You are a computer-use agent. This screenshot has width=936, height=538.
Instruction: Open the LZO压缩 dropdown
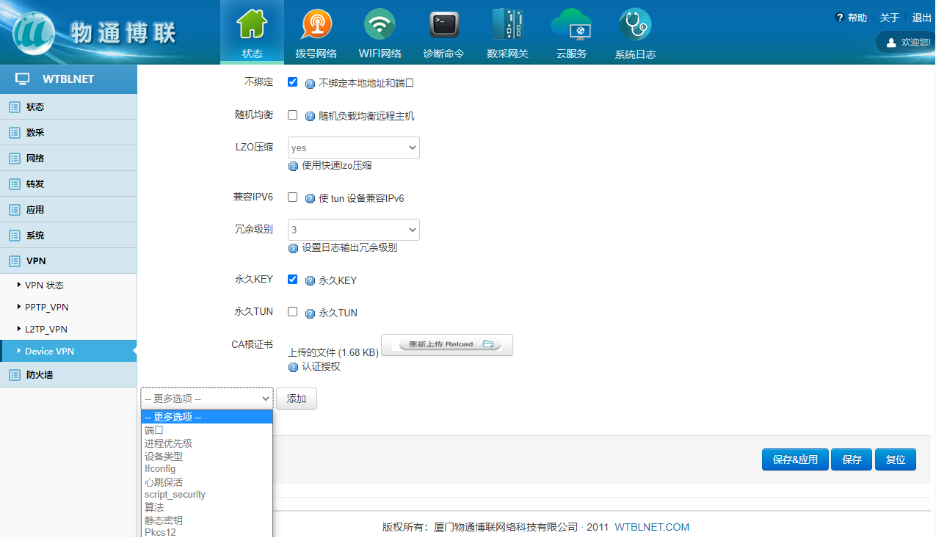[x=353, y=148]
